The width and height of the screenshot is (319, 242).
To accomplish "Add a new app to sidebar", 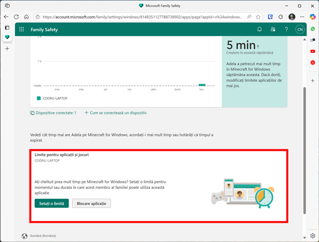I will click(313, 81).
